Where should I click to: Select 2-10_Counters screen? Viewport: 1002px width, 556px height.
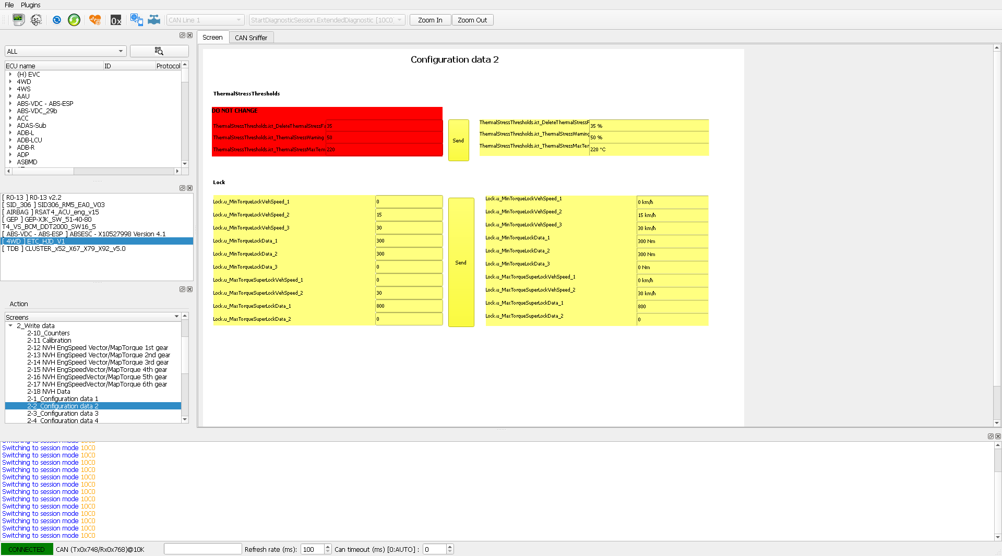pos(49,333)
